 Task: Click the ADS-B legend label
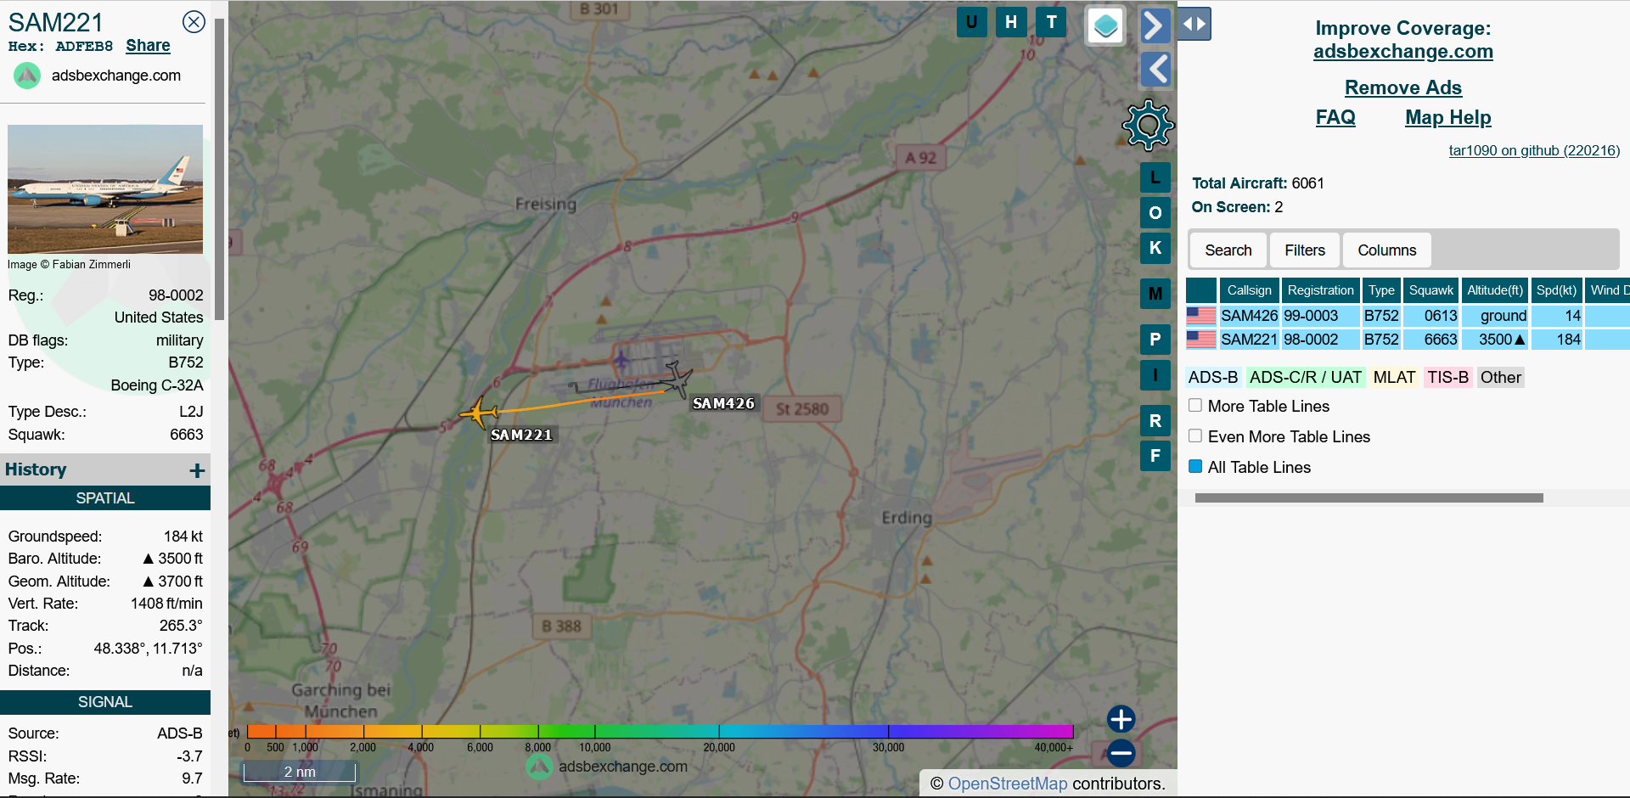point(1212,378)
